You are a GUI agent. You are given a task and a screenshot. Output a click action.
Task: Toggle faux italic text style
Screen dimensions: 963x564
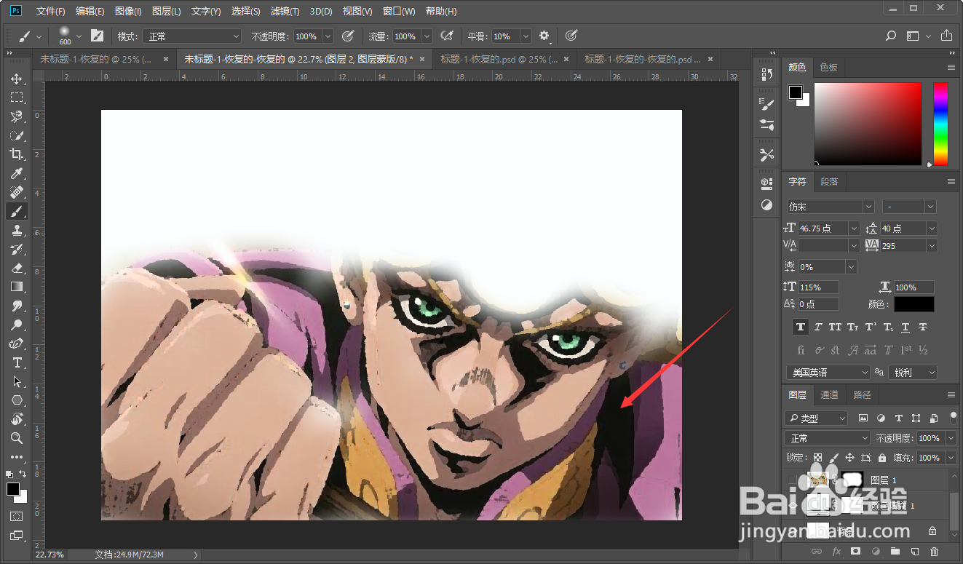point(818,327)
